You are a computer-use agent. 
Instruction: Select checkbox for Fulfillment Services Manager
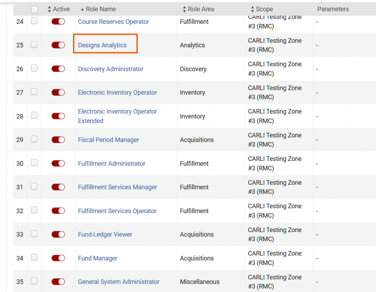34,186
